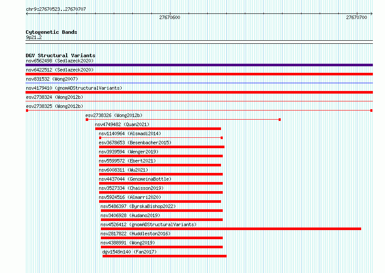Open nsv6008311 (Wu2021) variant label
Image resolution: width=385 pixels, height=273 pixels.
[x=123, y=170]
